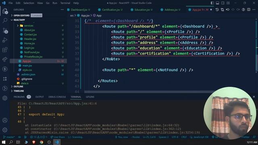Viewport: 258px width, 145px height.
Task: Click the Spaces: 2 indentation setting
Action: click(x=164, y=137)
